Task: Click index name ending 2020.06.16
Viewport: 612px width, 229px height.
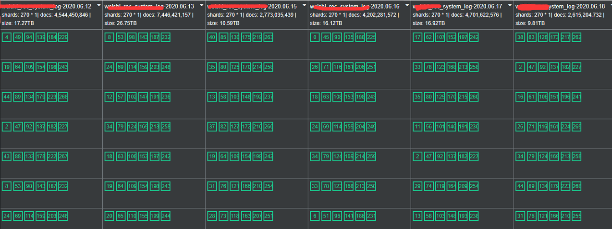Action: click(355, 7)
